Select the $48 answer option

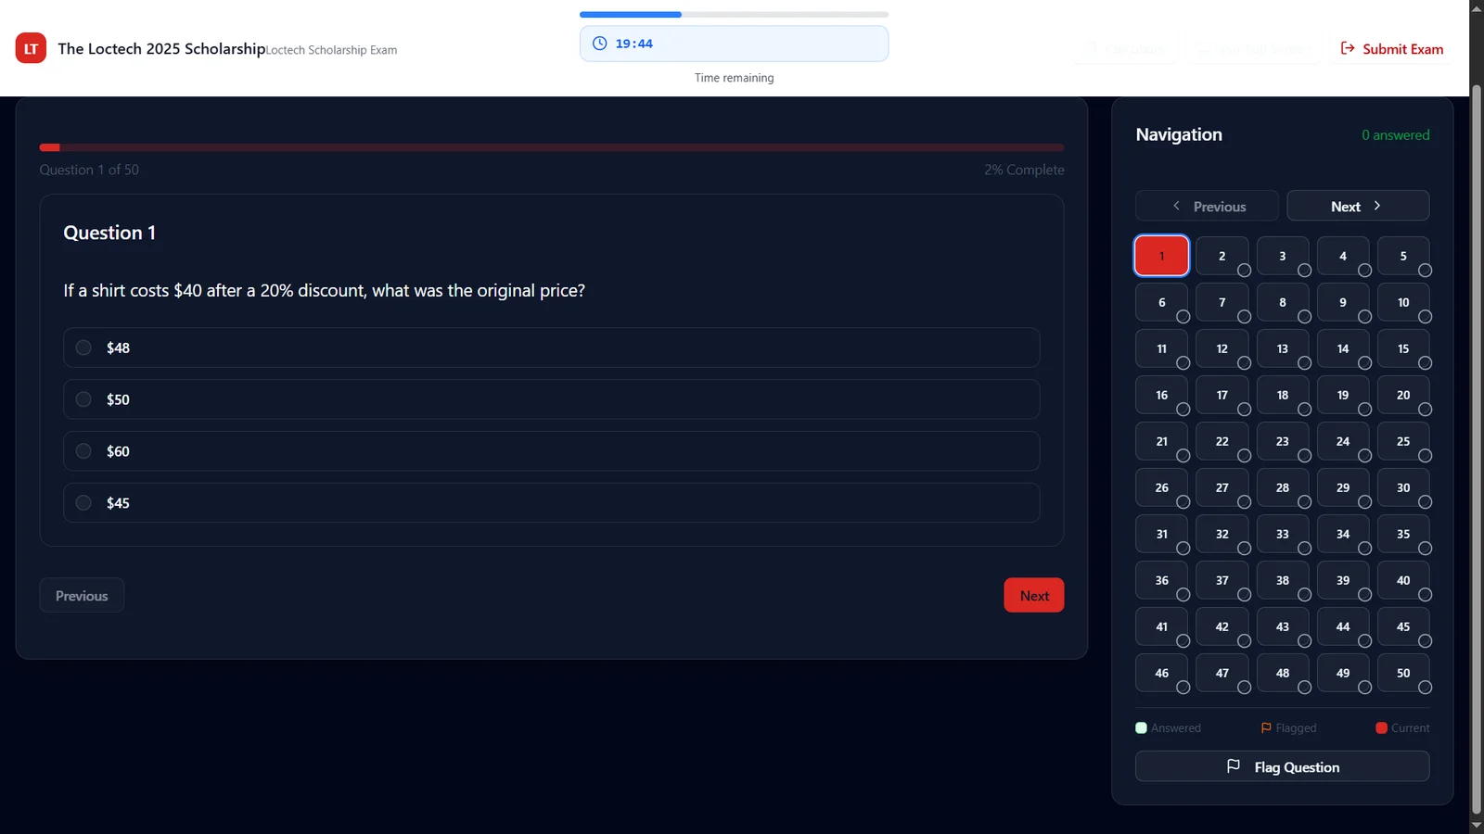(x=552, y=347)
